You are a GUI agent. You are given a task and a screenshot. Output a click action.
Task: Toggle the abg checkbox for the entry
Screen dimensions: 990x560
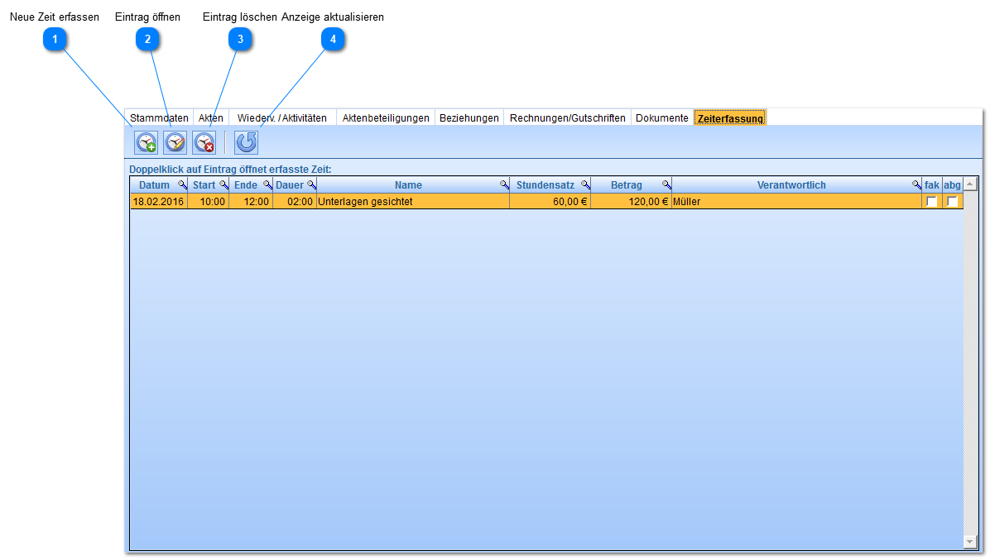952,201
